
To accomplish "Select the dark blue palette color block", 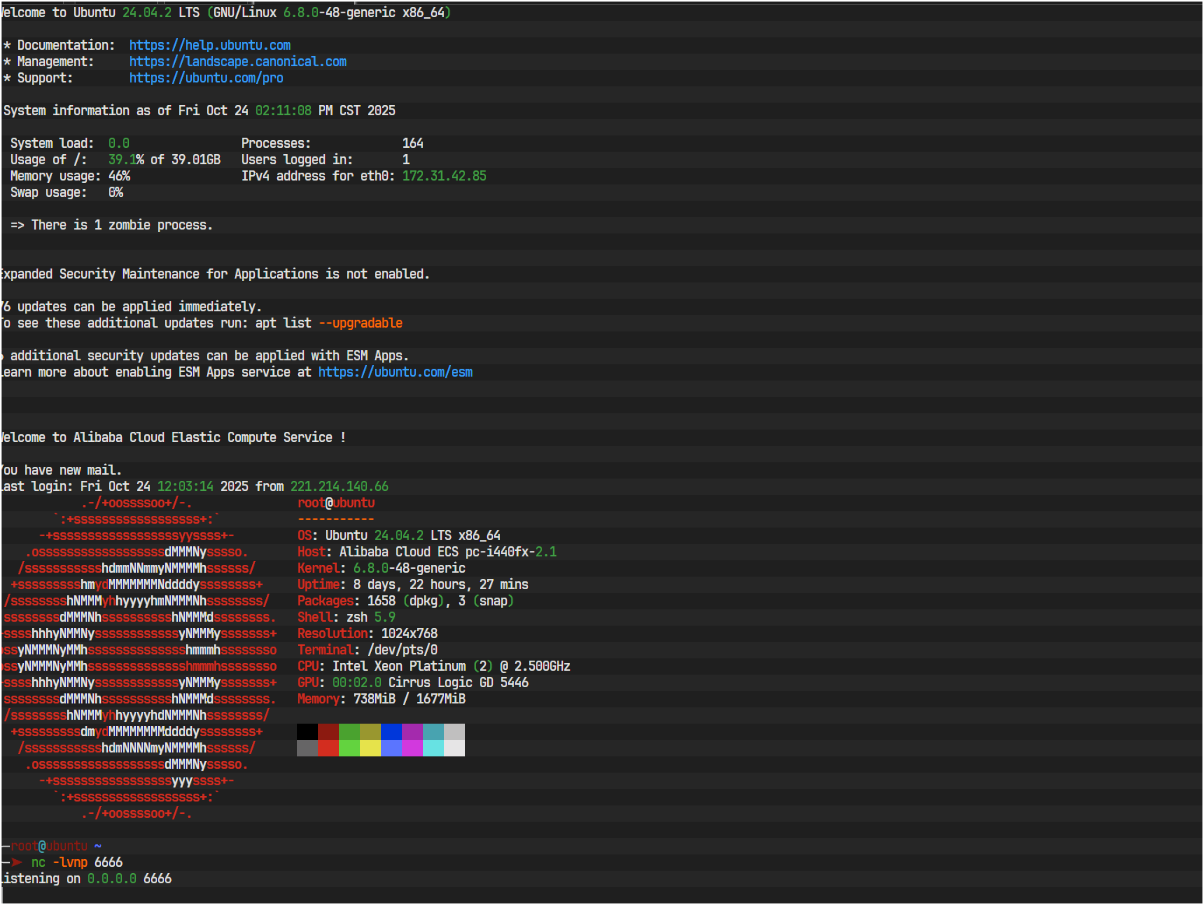I will coord(391,731).
